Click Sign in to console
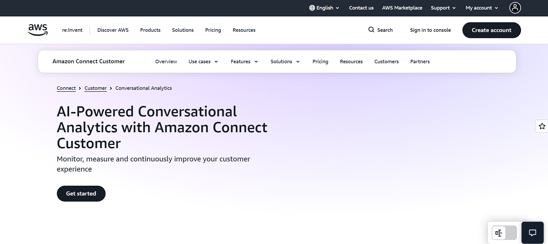This screenshot has width=548, height=244. [430, 30]
